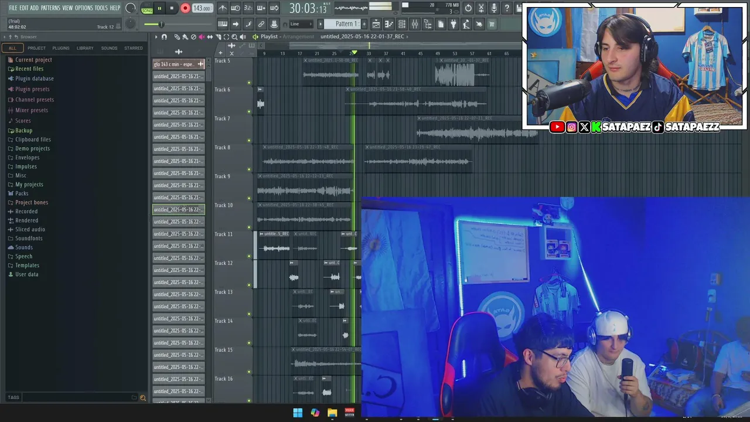The image size is (750, 422).
Task: Open the Line snap dropdown
Action: pyautogui.click(x=301, y=24)
